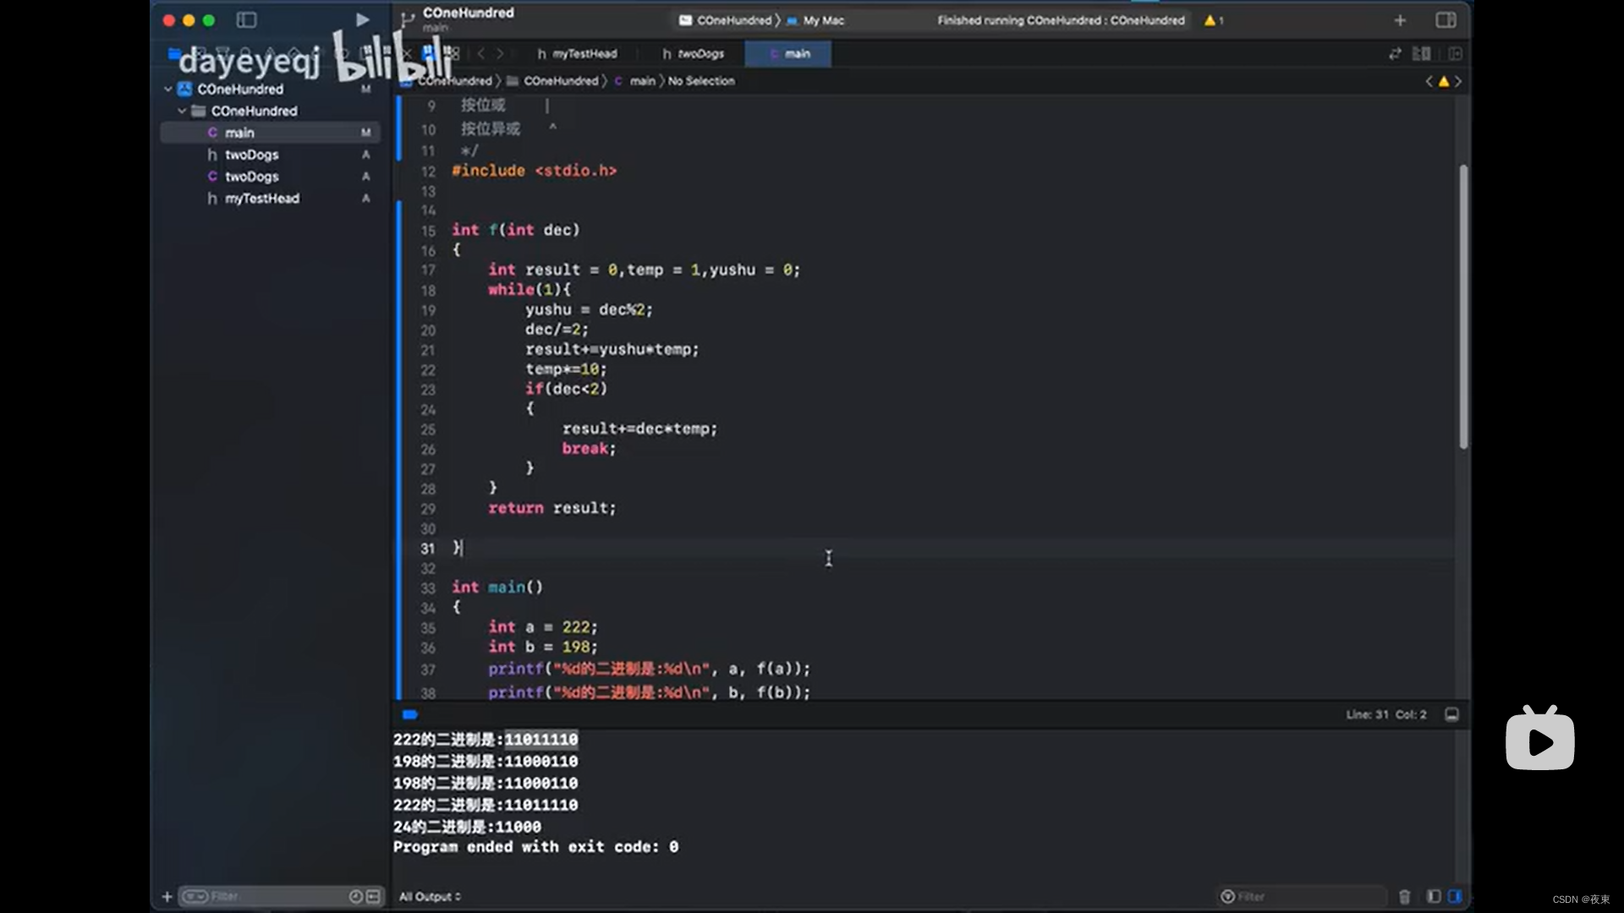
Task: Toggle the inspectors panel at top right
Action: [x=1446, y=19]
